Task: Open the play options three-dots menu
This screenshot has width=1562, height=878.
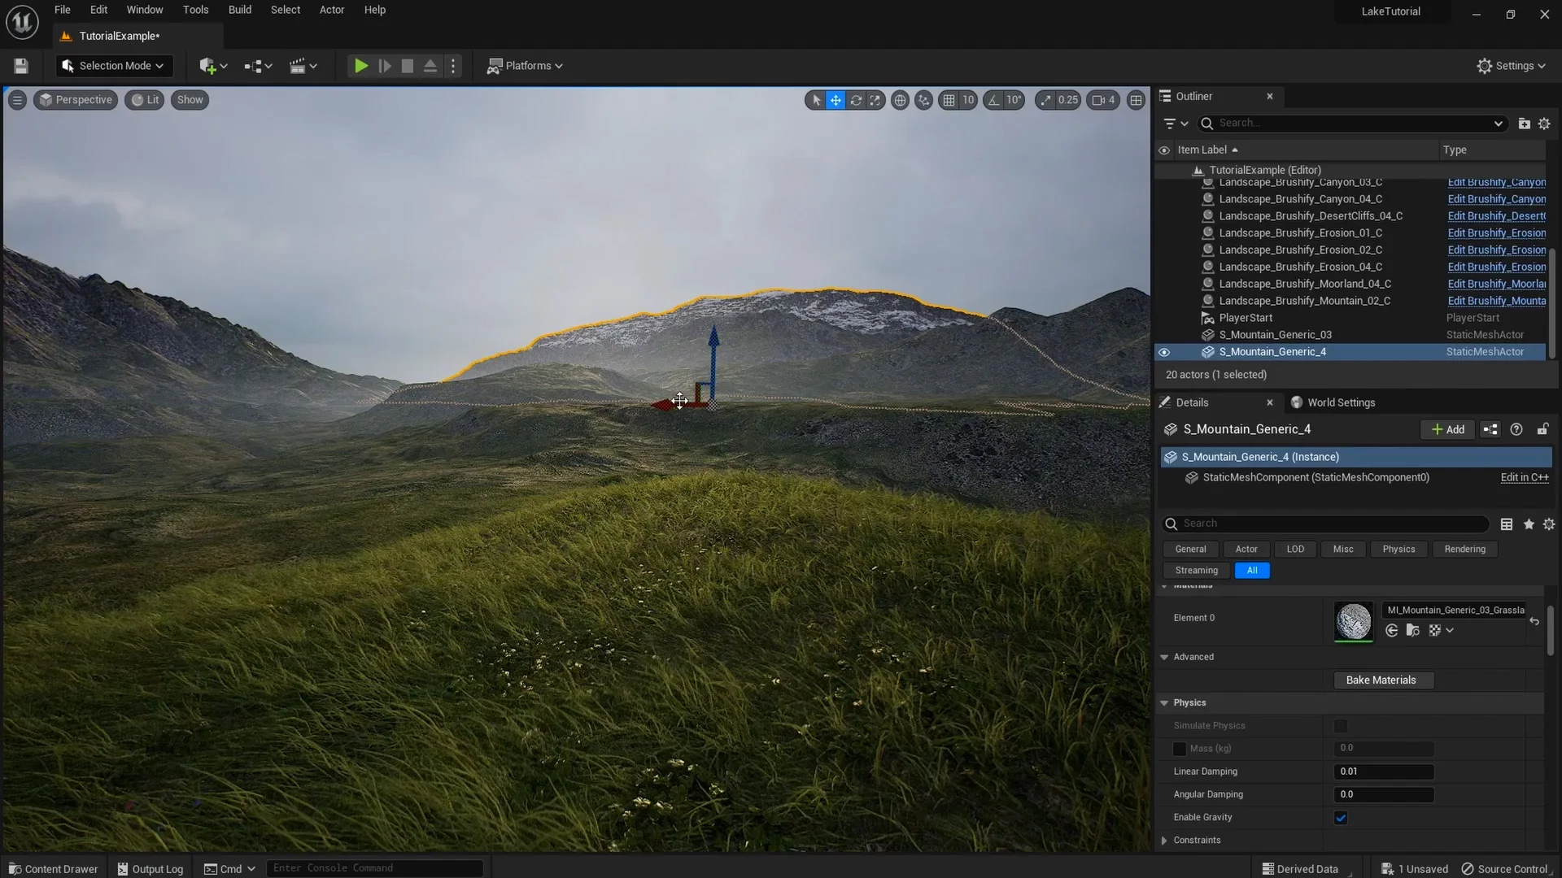Action: coord(454,66)
